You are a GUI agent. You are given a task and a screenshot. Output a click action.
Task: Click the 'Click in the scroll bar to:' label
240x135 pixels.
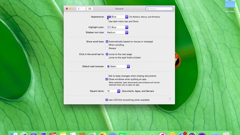pos(91,54)
